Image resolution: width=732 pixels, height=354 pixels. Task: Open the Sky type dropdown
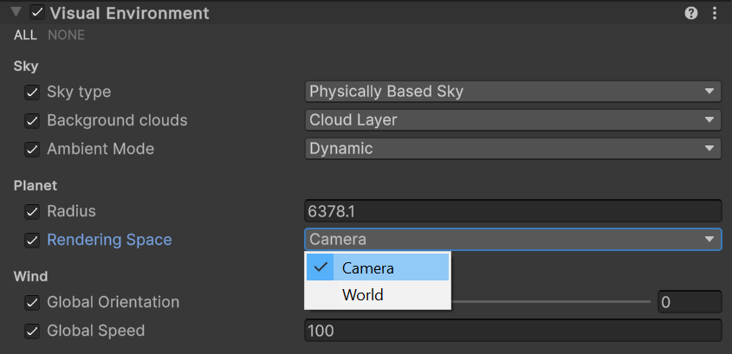pyautogui.click(x=513, y=92)
